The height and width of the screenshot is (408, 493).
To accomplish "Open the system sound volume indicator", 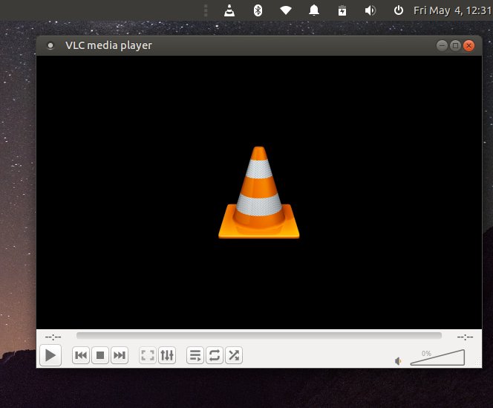I will [370, 10].
